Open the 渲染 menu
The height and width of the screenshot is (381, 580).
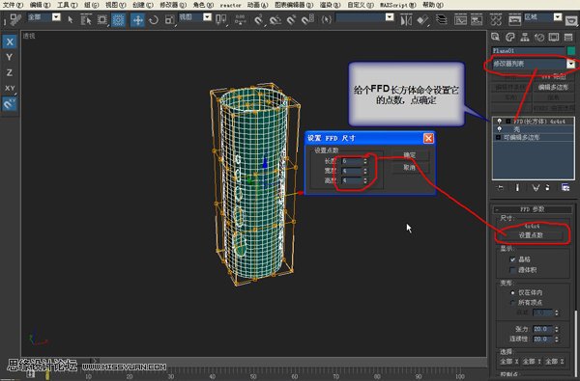tap(330, 5)
